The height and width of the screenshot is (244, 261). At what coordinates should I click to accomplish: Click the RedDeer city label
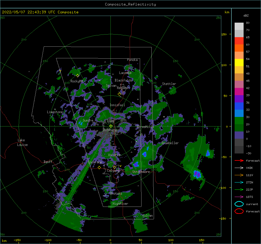click(123, 88)
